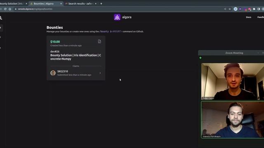Minimize the Zoom Meeting window
Screen dimensions: 264x148
[258, 53]
